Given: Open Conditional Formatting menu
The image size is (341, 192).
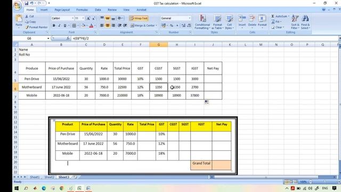Looking at the screenshot, I should pyautogui.click(x=202, y=22).
